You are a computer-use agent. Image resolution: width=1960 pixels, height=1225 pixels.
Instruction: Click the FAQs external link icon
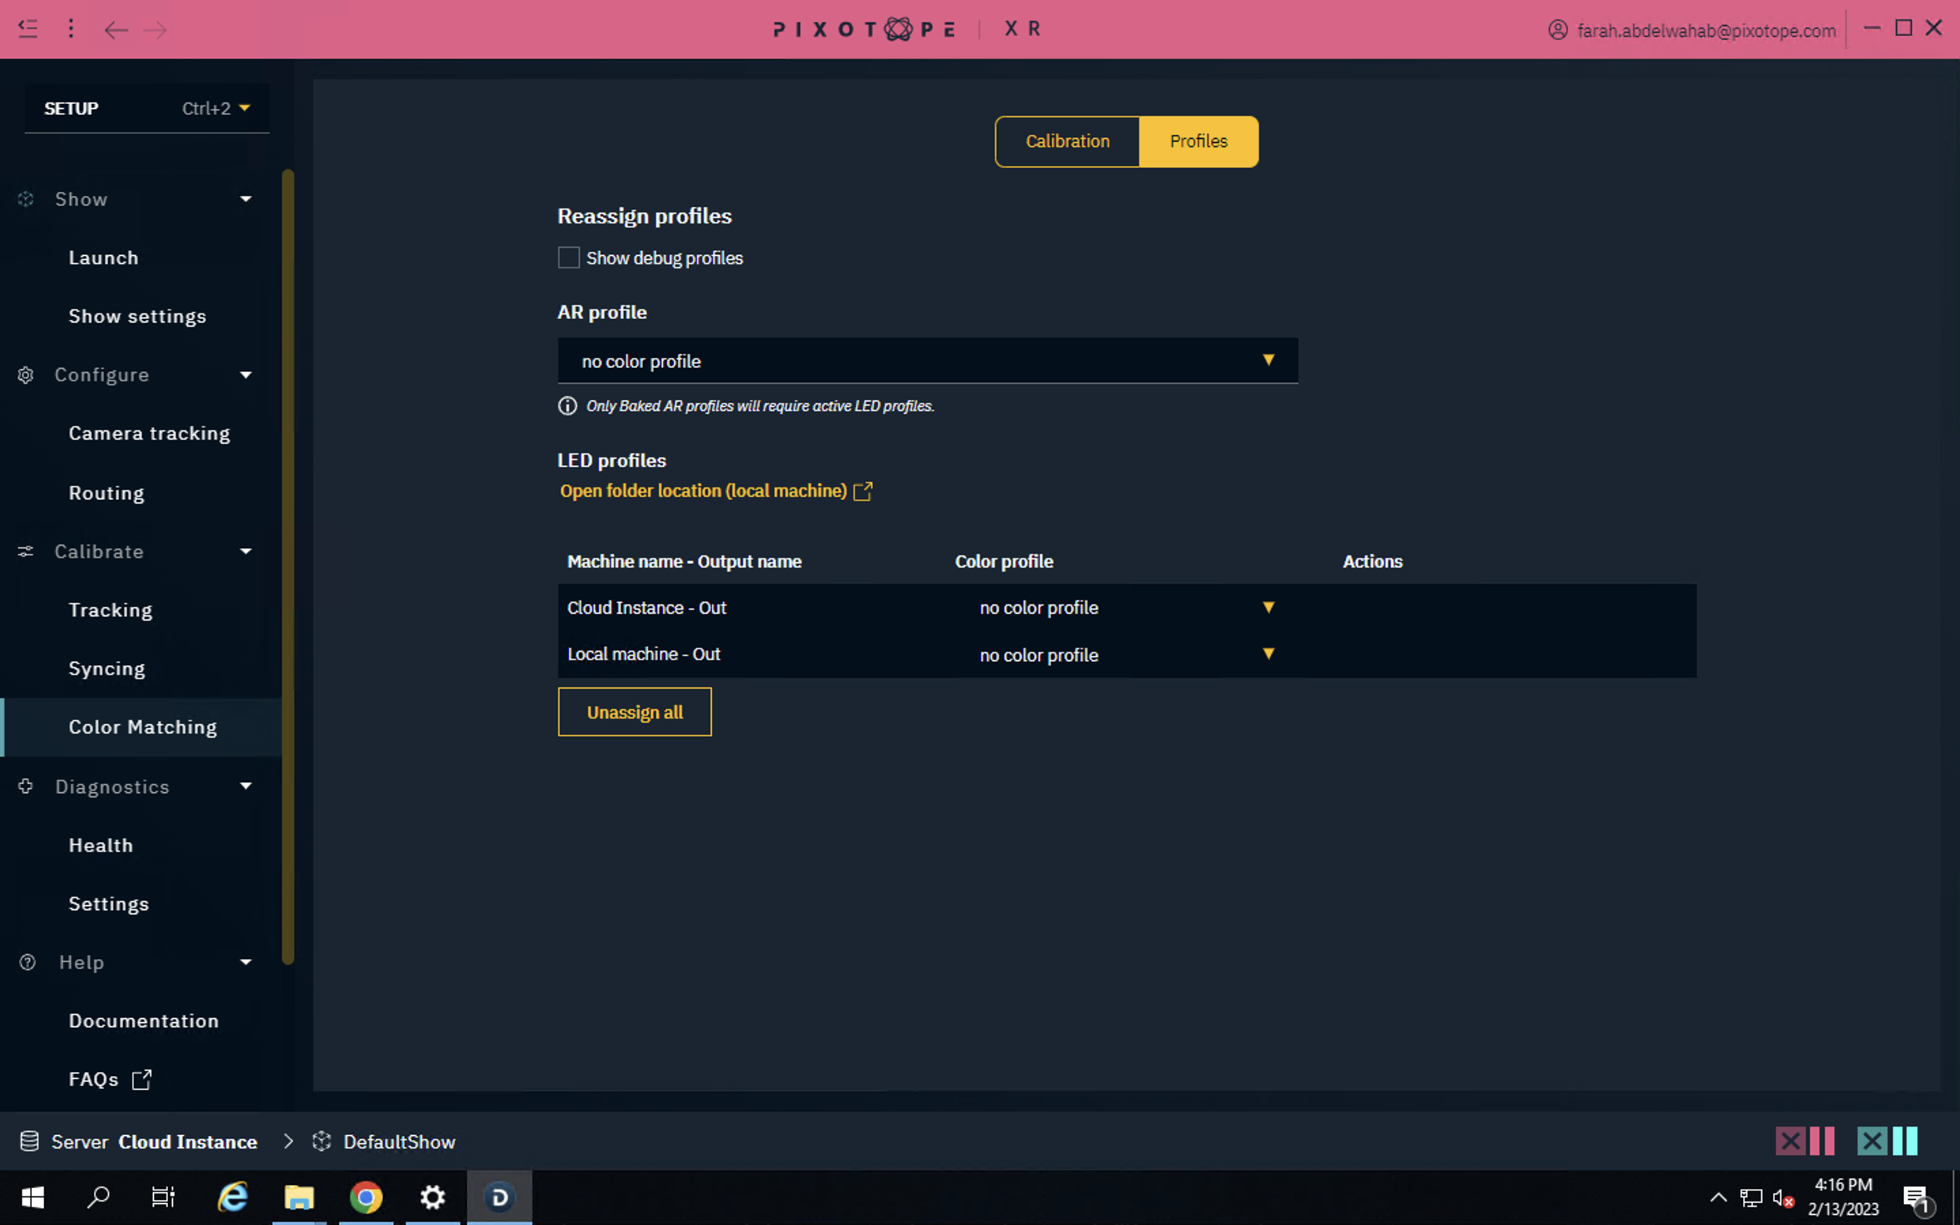pos(142,1079)
